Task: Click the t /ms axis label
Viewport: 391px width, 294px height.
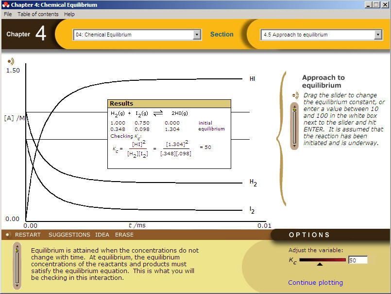Action: (x=137, y=225)
